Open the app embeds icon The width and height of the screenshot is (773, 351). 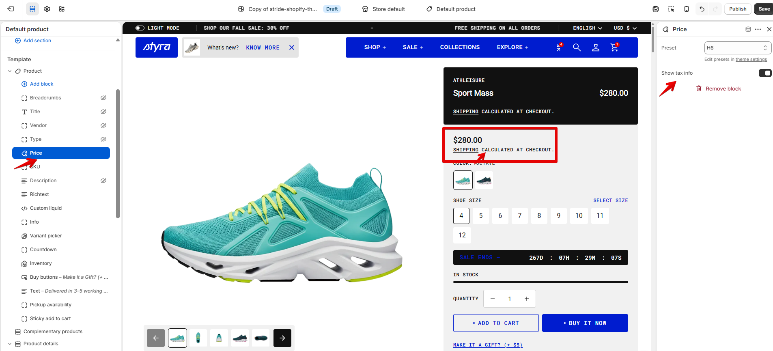point(62,9)
